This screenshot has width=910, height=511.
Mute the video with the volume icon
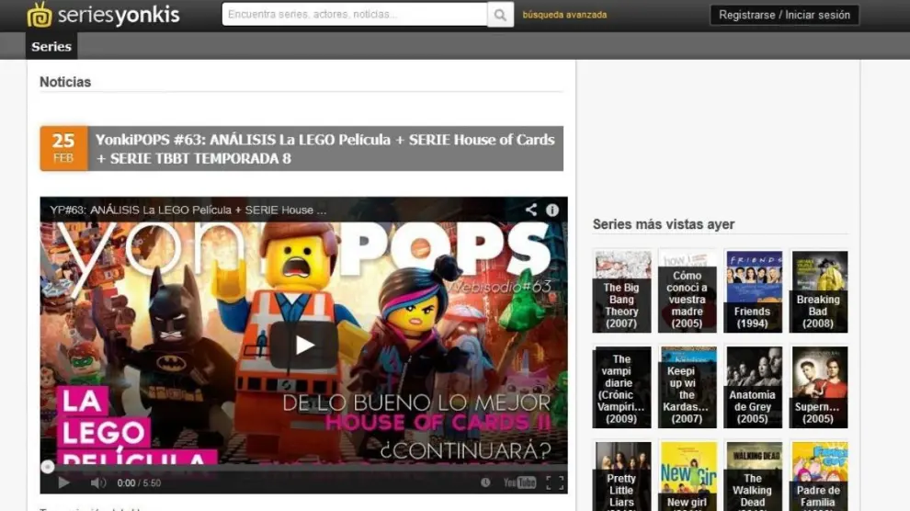pos(98,483)
